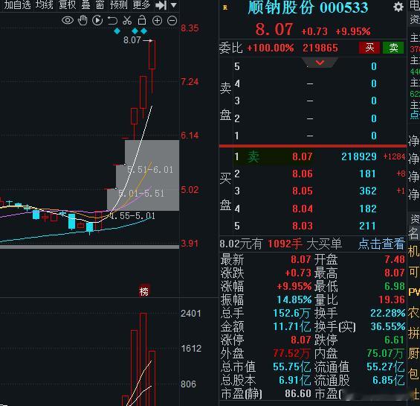Select the hand pan tool
Viewport: 420px width, 406px height.
click(x=83, y=20)
